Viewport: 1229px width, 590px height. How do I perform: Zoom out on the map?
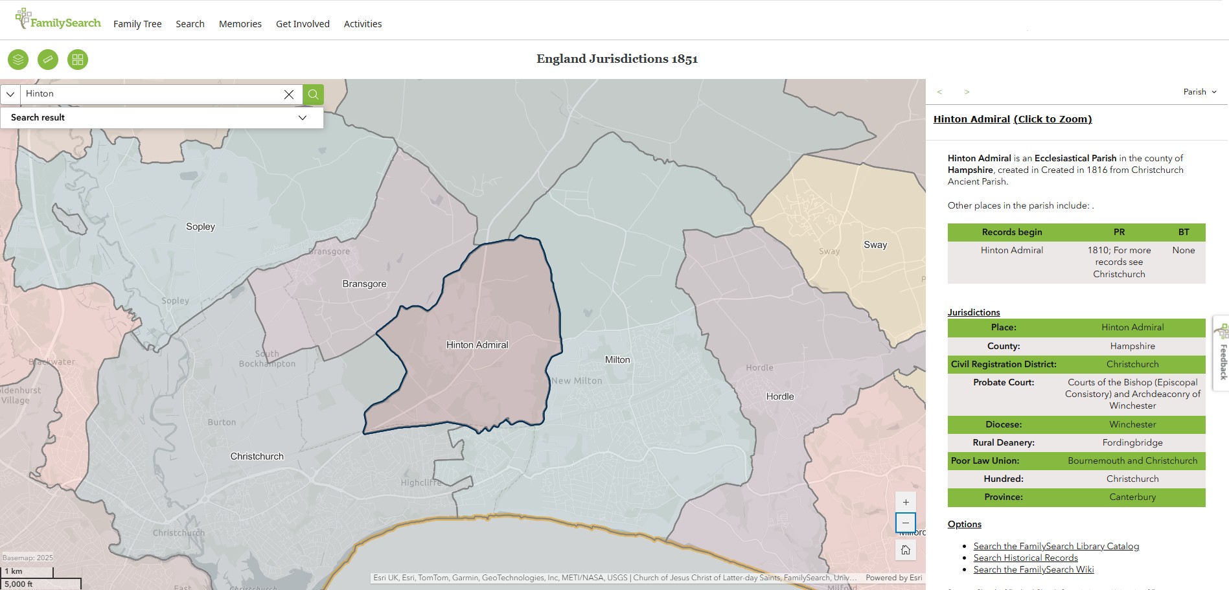tap(906, 523)
